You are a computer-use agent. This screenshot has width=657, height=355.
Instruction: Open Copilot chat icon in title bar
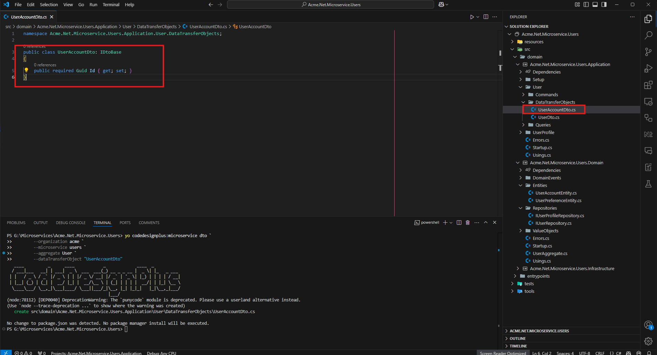pyautogui.click(x=441, y=4)
